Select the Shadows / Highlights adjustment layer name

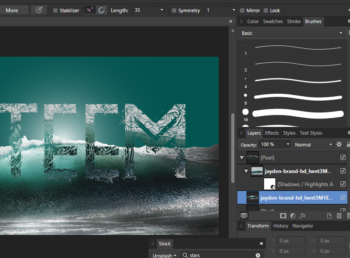pos(305,184)
